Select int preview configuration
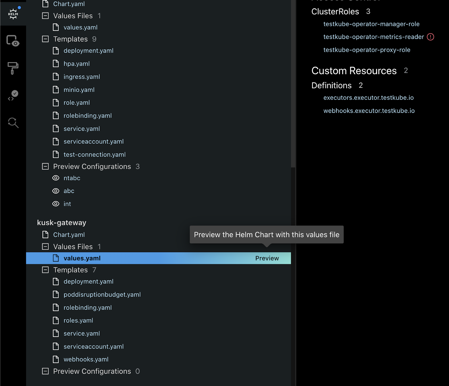 point(67,204)
